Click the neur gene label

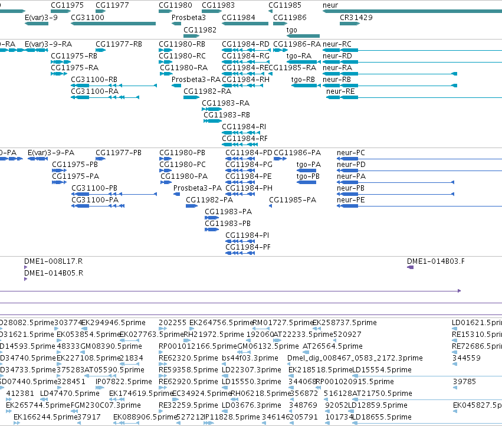click(330, 5)
